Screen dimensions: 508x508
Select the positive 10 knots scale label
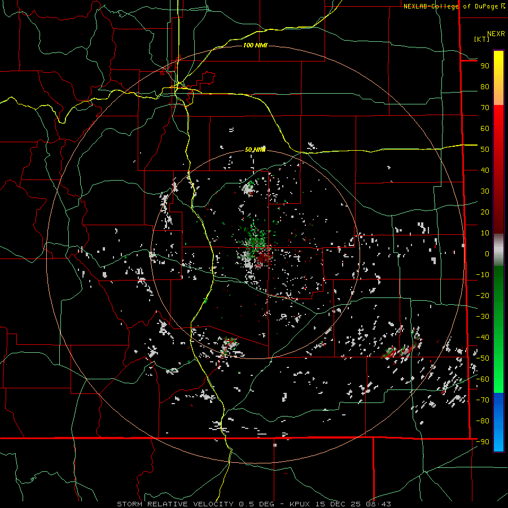(485, 233)
